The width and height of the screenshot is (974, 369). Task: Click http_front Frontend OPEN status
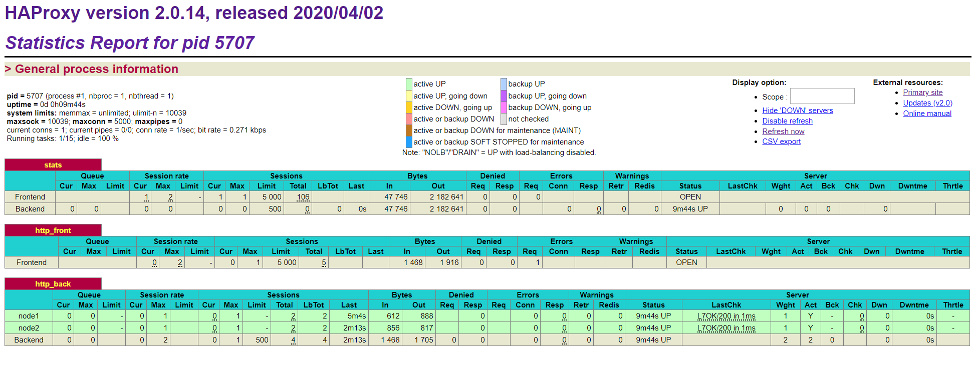coord(686,262)
